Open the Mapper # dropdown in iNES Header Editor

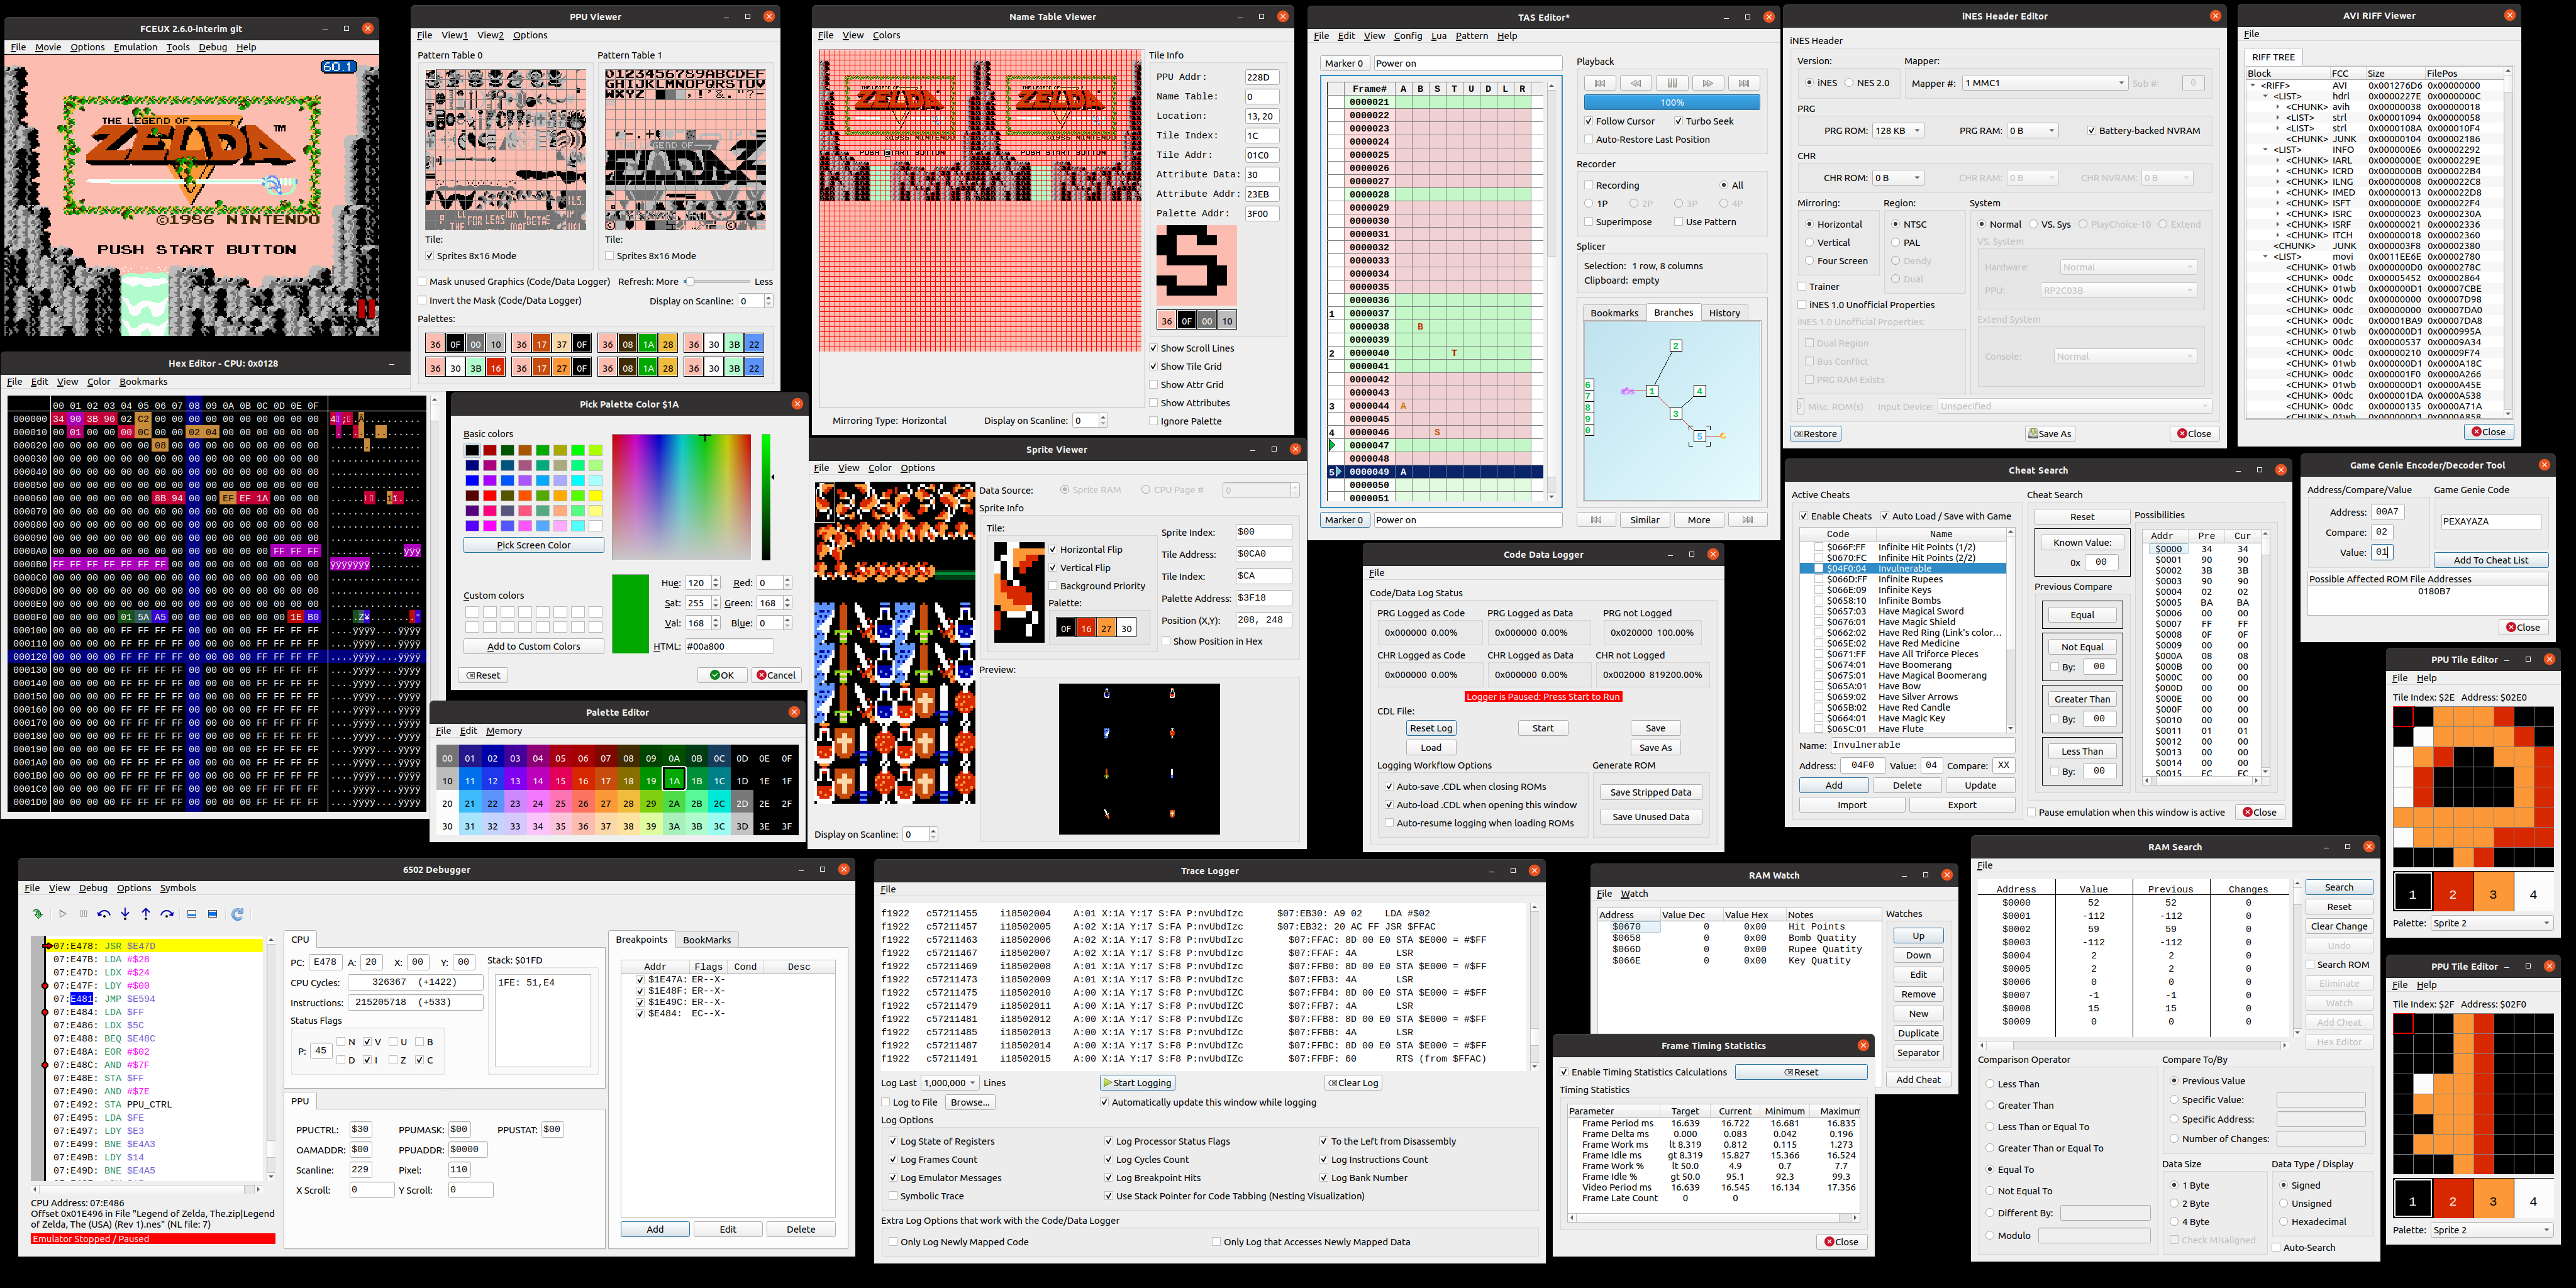[x=2044, y=83]
